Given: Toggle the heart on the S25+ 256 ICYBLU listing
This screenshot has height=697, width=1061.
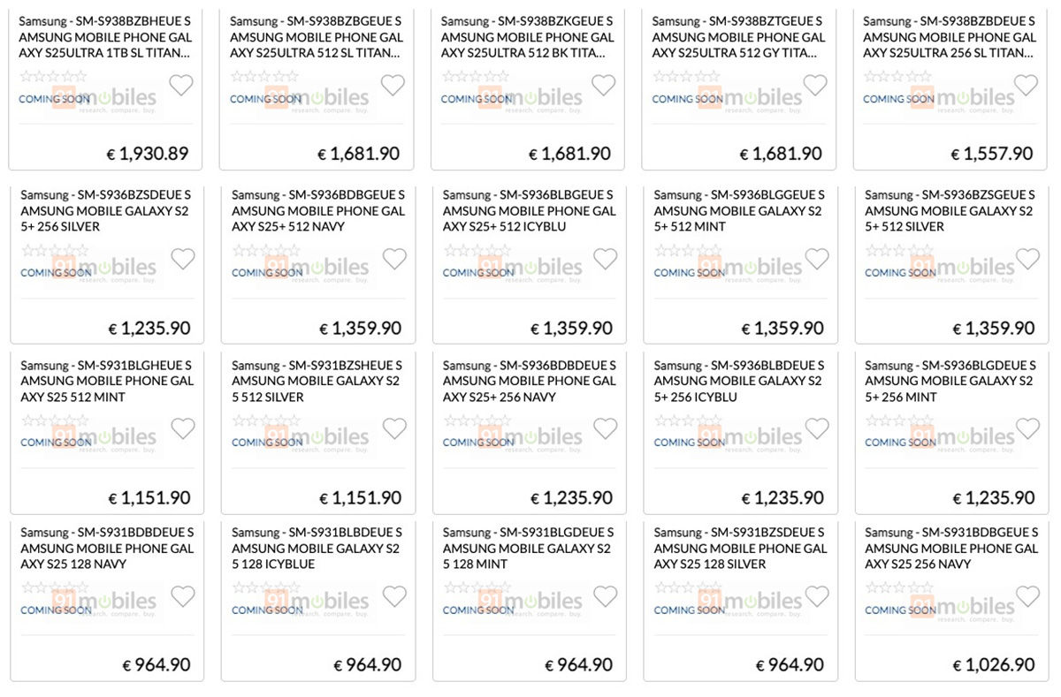Looking at the screenshot, I should click(816, 428).
